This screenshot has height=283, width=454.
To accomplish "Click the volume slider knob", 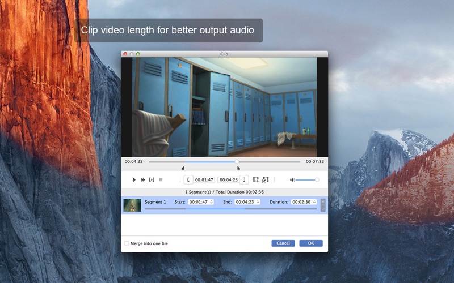I will click(317, 179).
